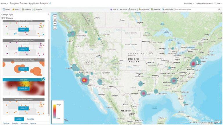Open the Details panel
Image resolution: width=223 pixels, height=125 pixels.
click(x=7, y=9)
